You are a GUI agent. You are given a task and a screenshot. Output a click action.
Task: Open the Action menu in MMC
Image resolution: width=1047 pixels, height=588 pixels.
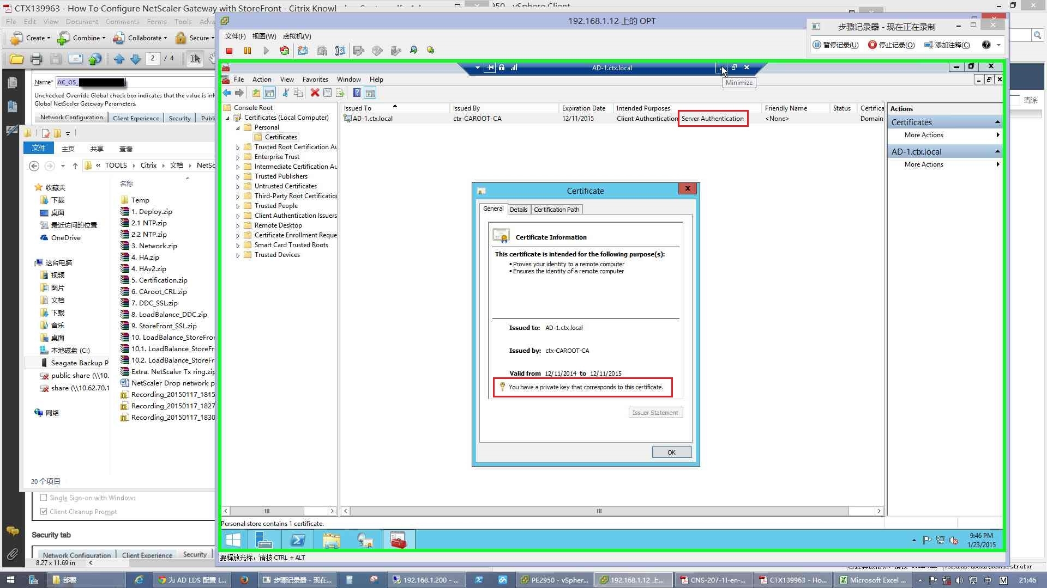(261, 79)
